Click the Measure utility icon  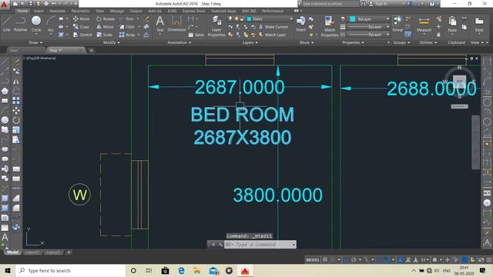coord(424,24)
